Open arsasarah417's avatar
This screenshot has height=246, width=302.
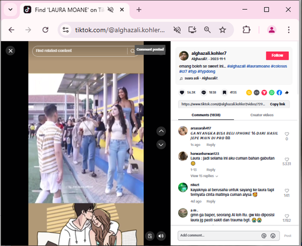(x=183, y=131)
